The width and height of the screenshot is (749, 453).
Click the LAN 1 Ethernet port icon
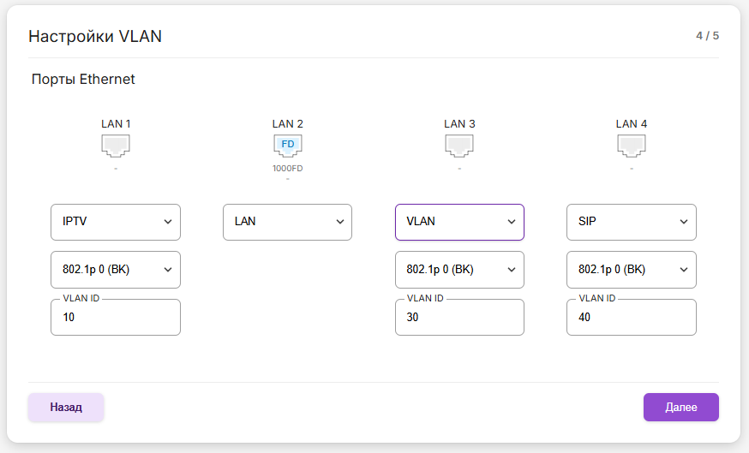tap(116, 146)
